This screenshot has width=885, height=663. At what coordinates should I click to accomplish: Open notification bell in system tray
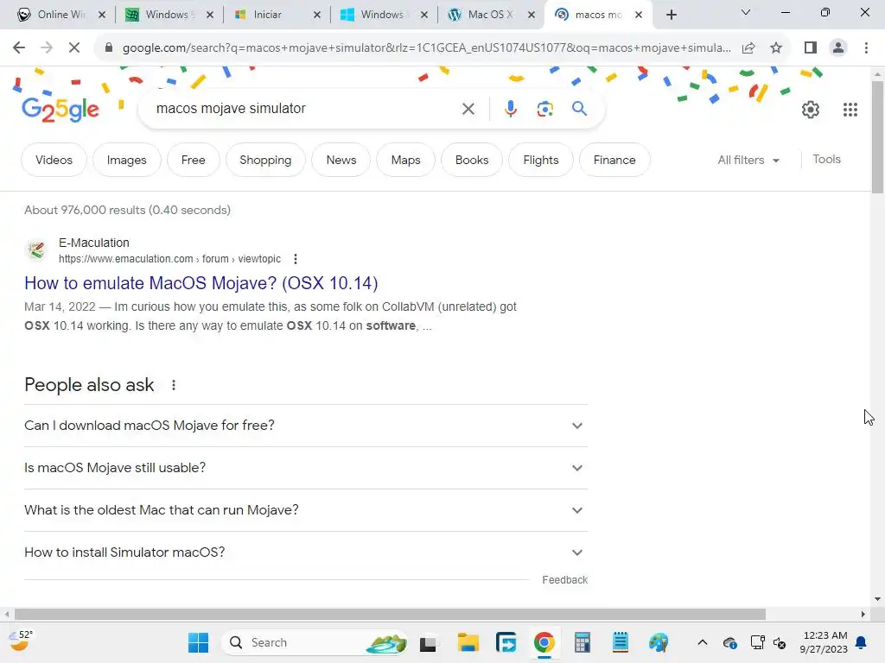861,642
